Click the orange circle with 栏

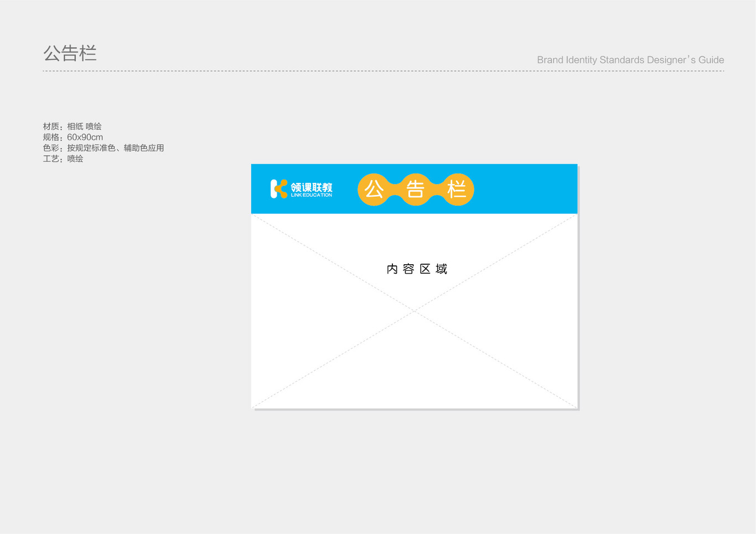coord(457,190)
